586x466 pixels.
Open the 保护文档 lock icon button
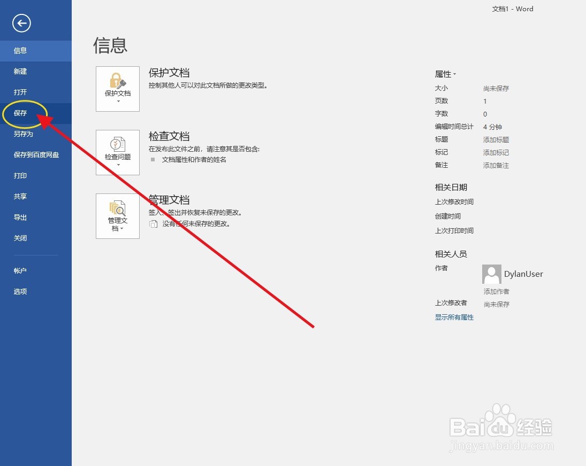[118, 89]
